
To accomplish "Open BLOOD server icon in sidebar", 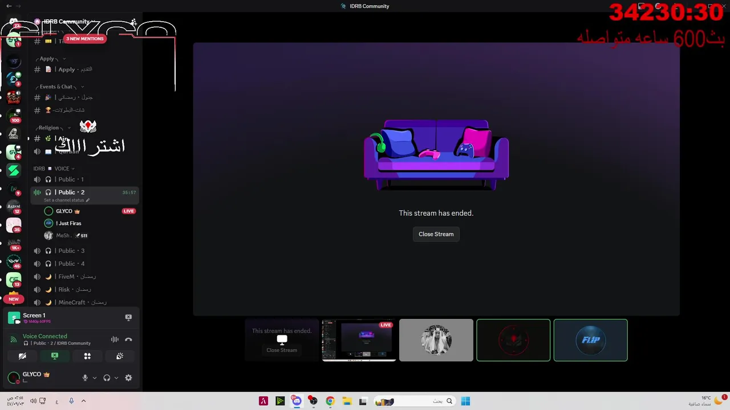I will point(14,97).
